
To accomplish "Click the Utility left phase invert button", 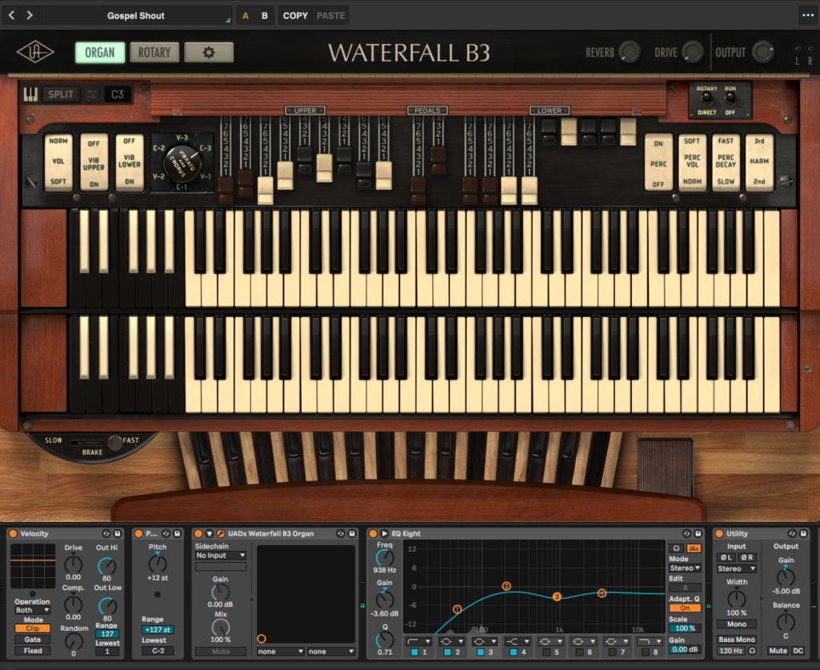I will 726,557.
